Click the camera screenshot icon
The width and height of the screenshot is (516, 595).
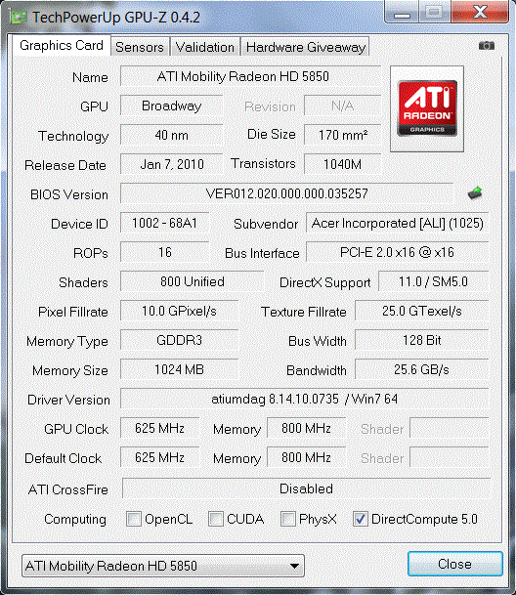[x=487, y=46]
